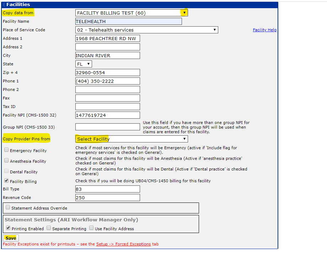The image size is (327, 254).
Task: Click the empty Address 2 field
Action: tap(108, 47)
